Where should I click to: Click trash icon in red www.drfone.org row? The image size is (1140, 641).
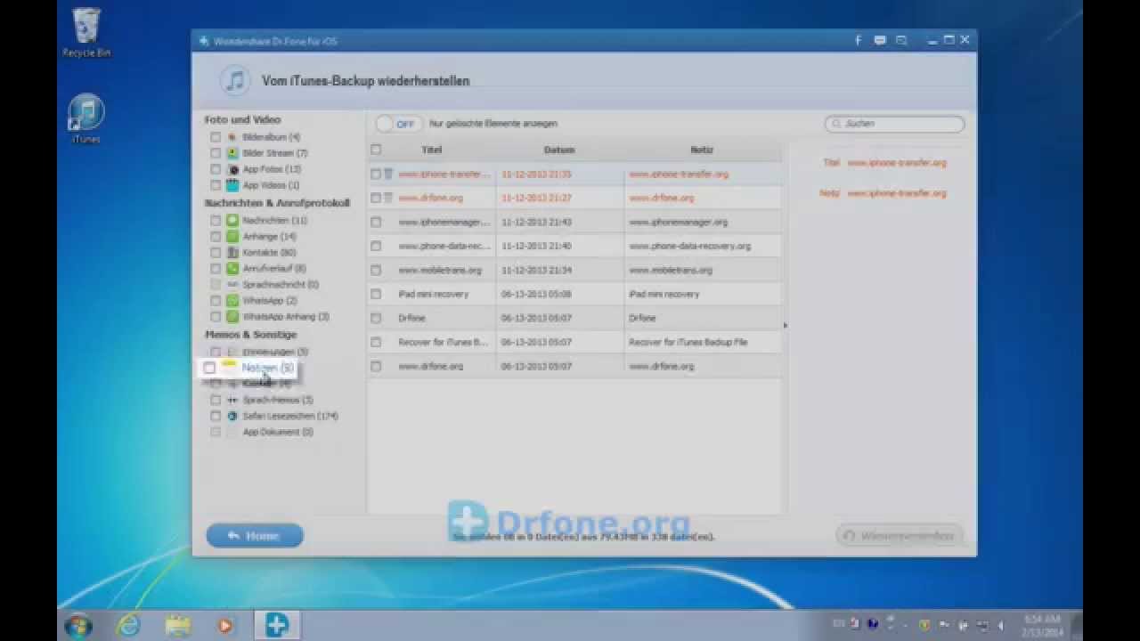(387, 198)
